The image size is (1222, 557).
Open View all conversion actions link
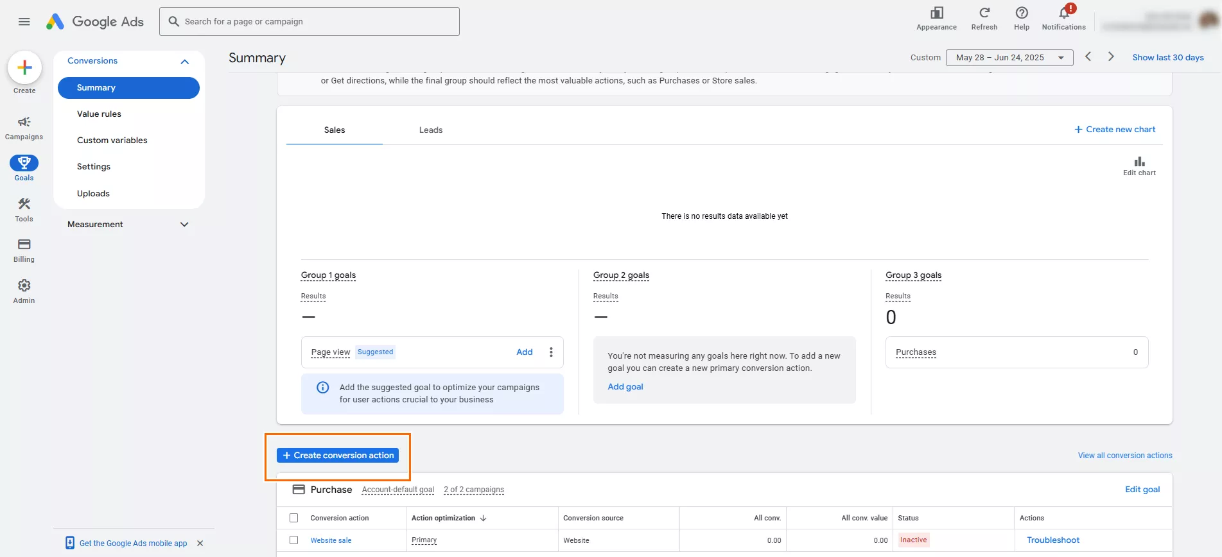[x=1125, y=456]
